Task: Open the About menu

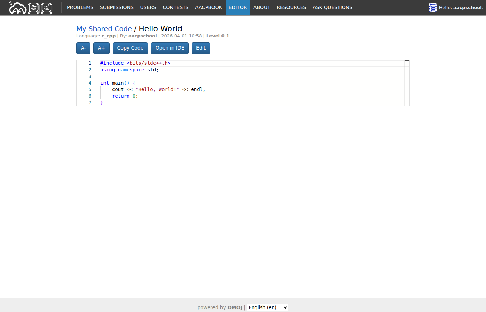Action: pos(262,8)
